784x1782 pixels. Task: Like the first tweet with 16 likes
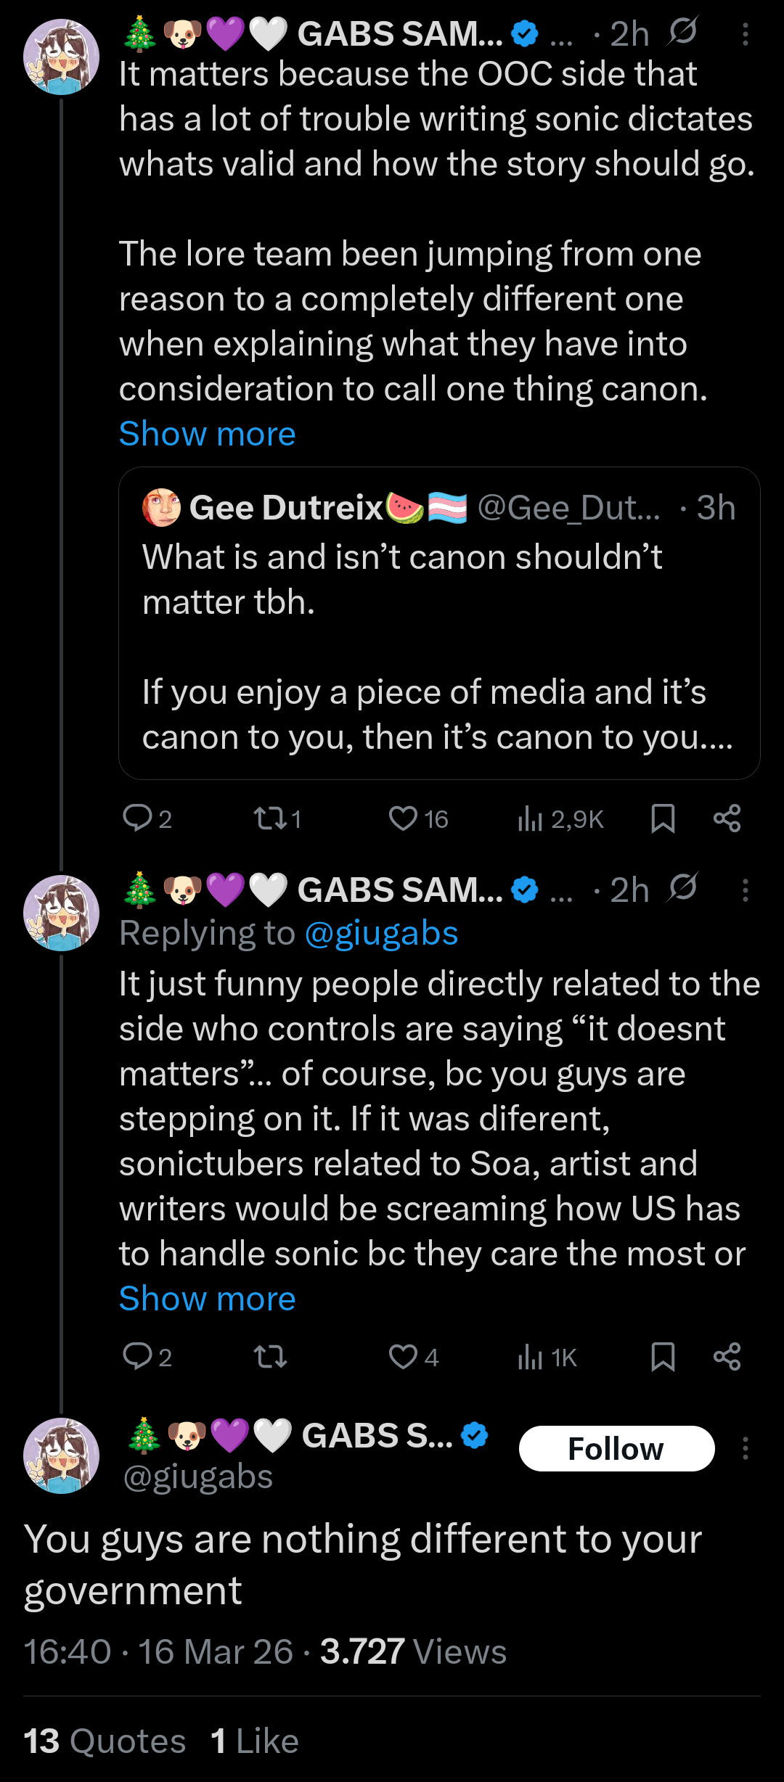tap(418, 819)
